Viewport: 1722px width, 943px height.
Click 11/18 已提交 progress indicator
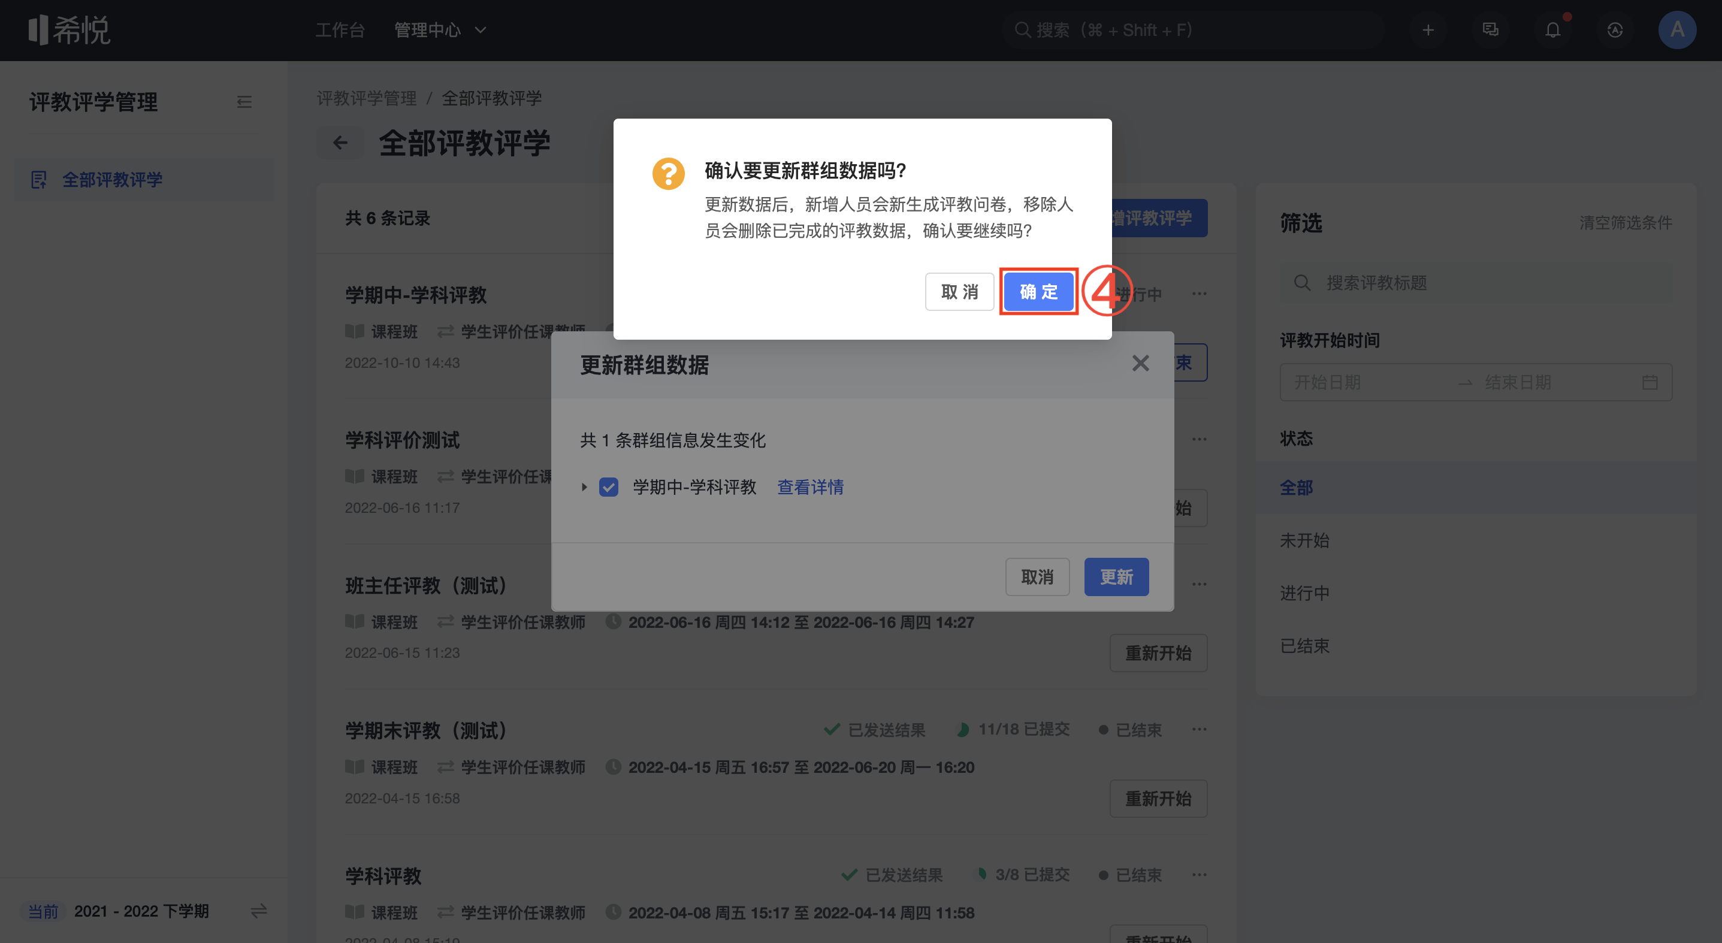pos(1013,729)
